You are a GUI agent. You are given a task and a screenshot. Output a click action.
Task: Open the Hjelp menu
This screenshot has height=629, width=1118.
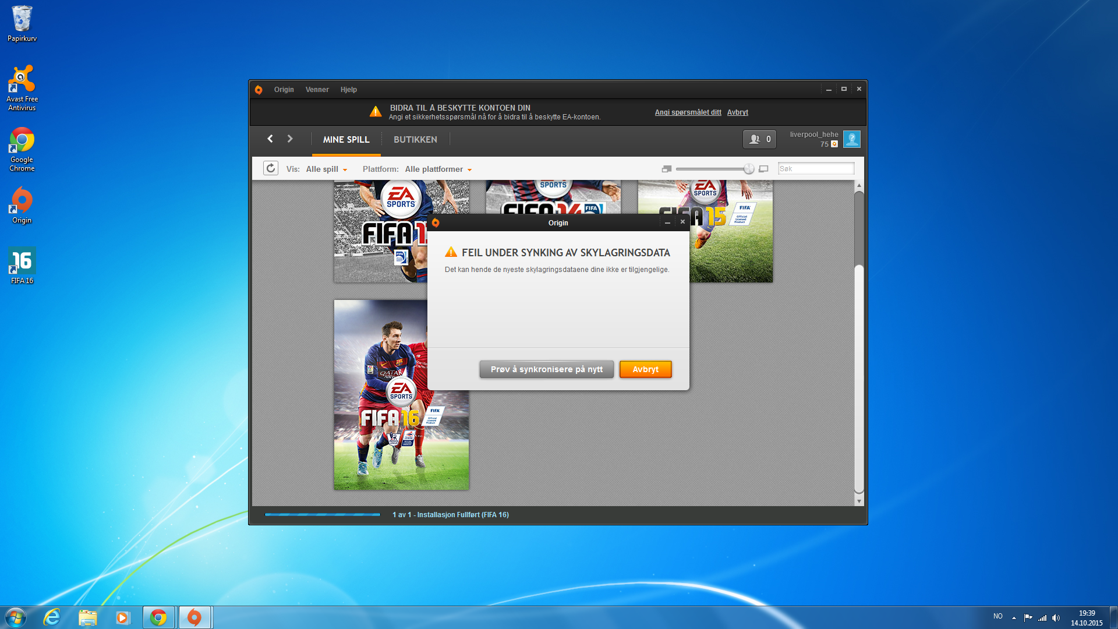[x=348, y=90]
